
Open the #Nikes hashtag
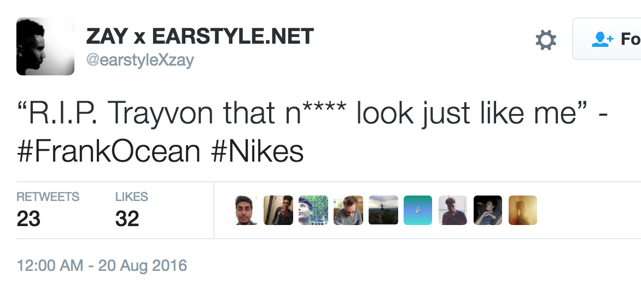coord(258,151)
